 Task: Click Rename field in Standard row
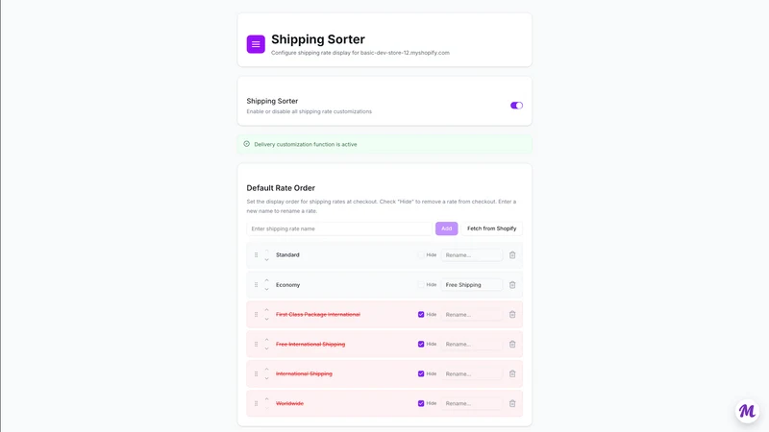[x=472, y=255]
